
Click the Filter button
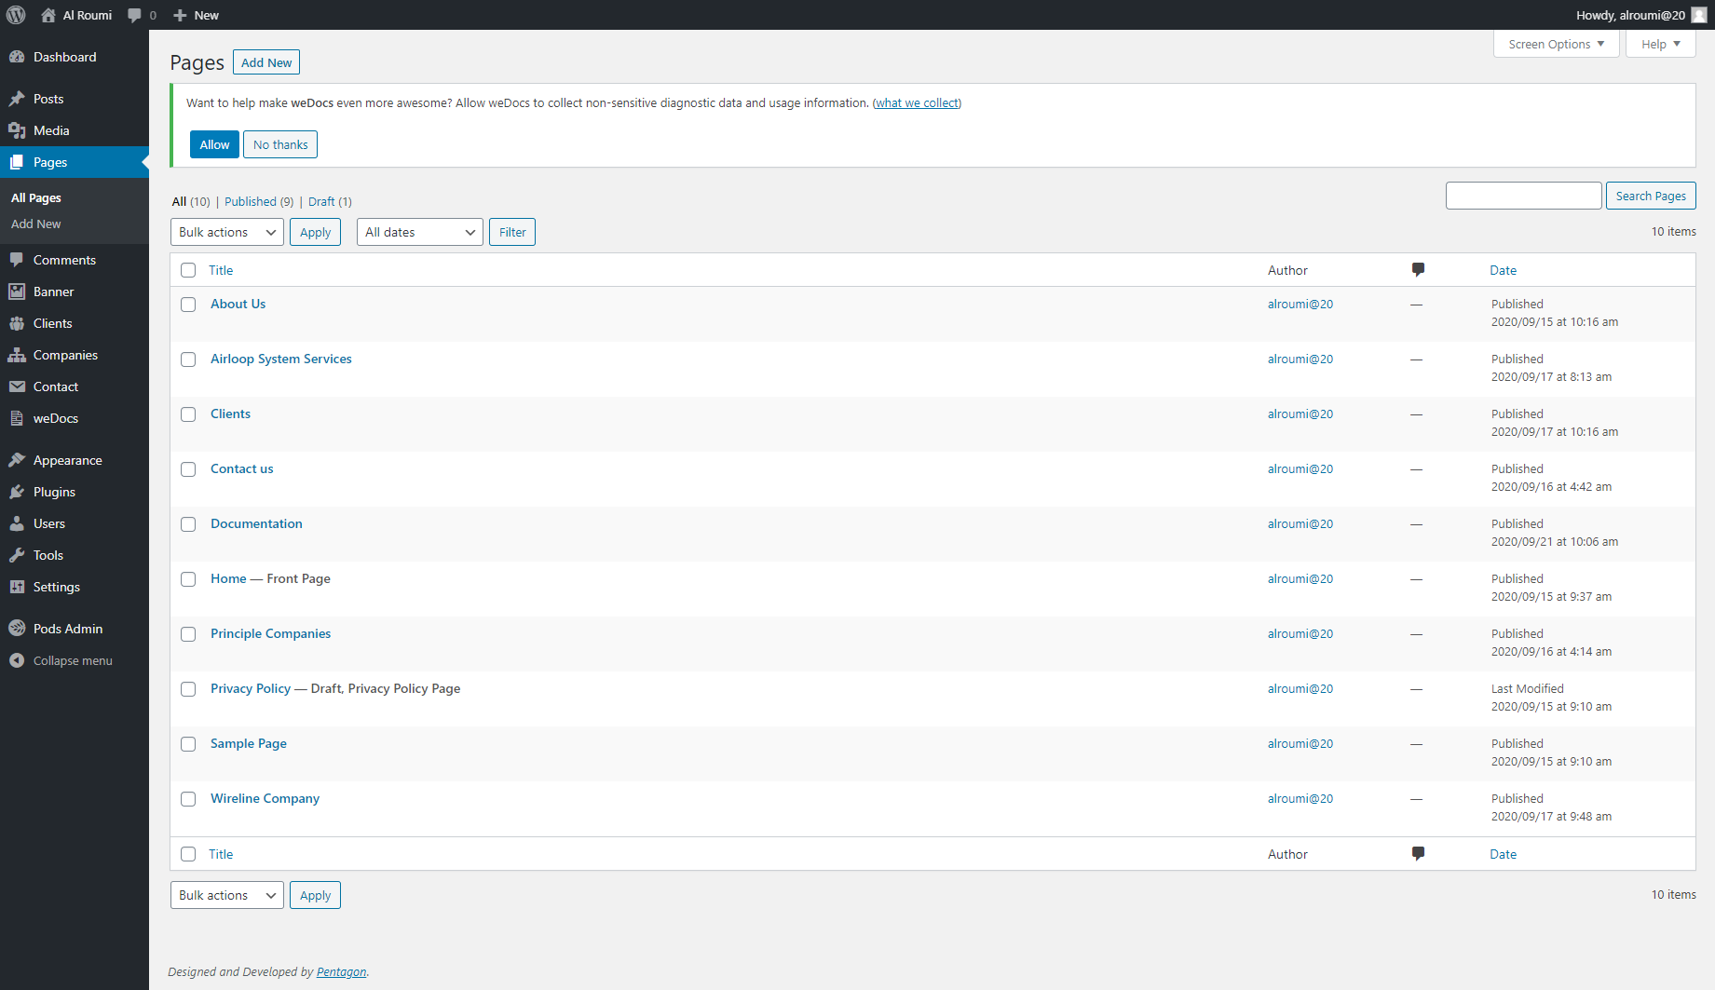pos(512,232)
